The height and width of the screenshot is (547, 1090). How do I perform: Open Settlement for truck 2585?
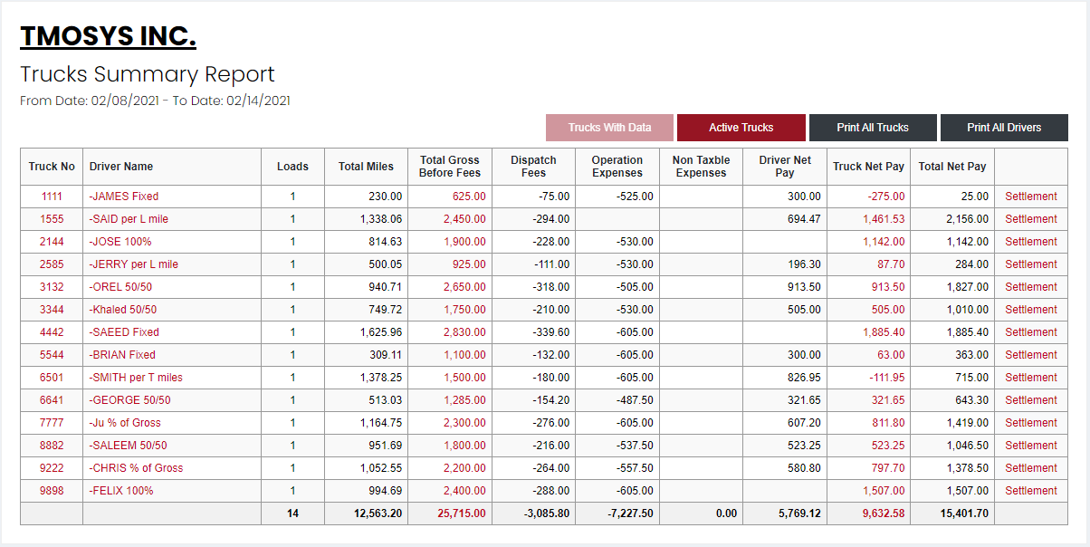[1030, 264]
